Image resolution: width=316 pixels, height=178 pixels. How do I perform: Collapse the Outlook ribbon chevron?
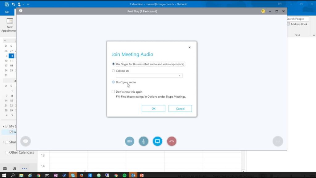pyautogui.click(x=314, y=35)
